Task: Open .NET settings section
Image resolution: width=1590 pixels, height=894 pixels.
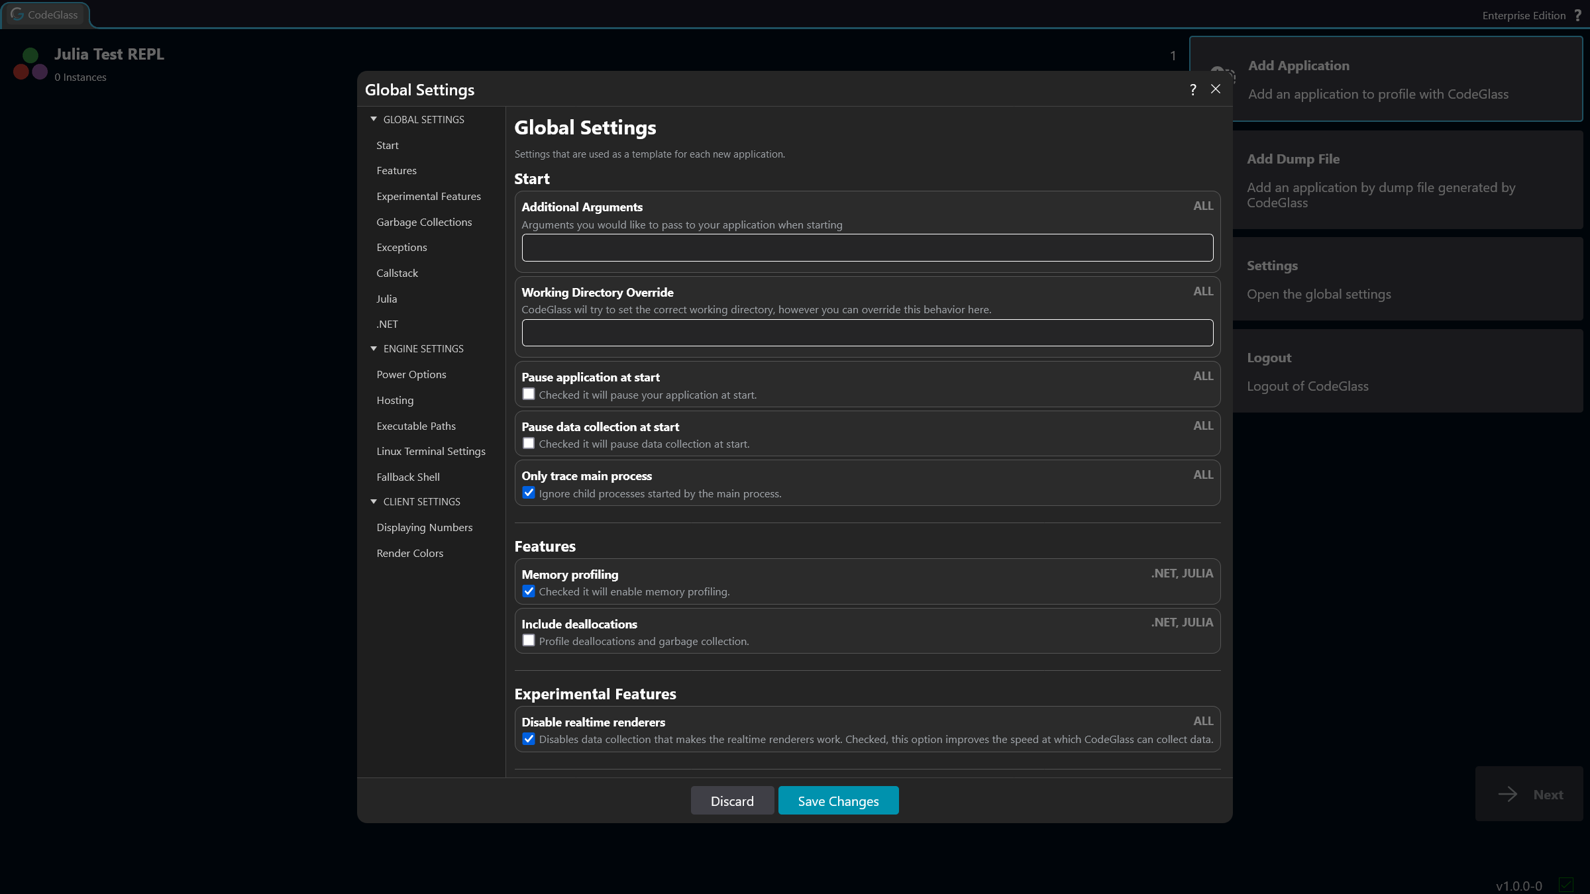Action: coord(387,324)
